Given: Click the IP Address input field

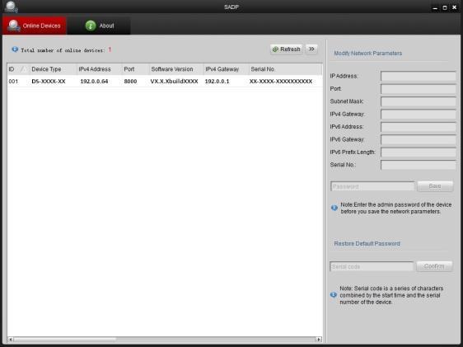Looking at the screenshot, I should pyautogui.click(x=419, y=76).
